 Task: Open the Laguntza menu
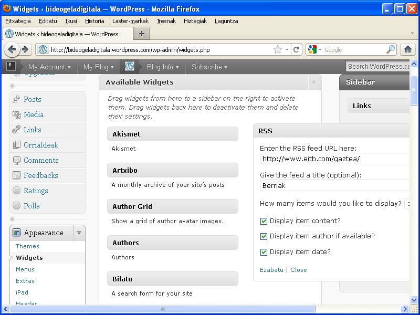click(226, 21)
